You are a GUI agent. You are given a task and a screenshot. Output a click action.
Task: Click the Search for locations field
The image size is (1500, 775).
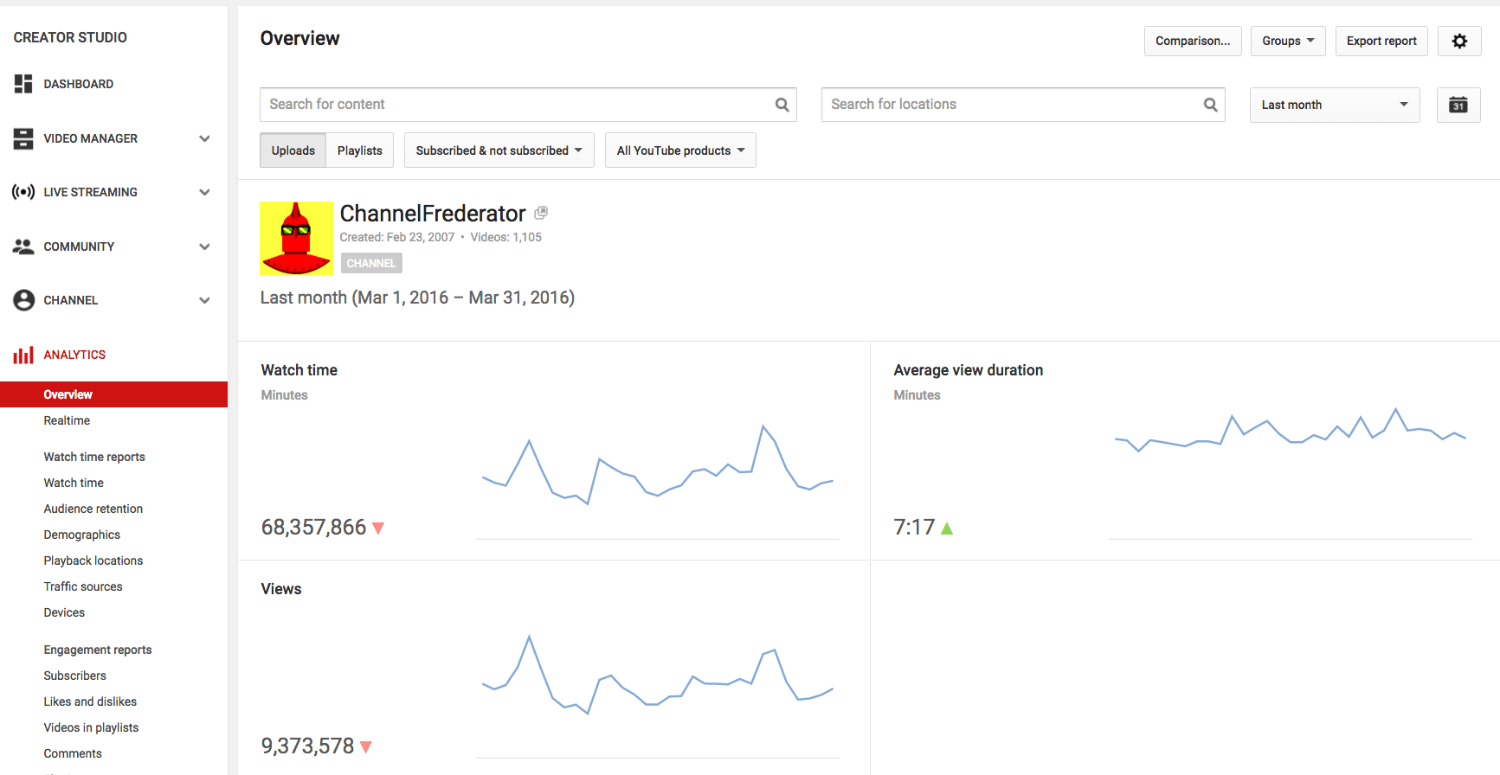[x=1023, y=105]
